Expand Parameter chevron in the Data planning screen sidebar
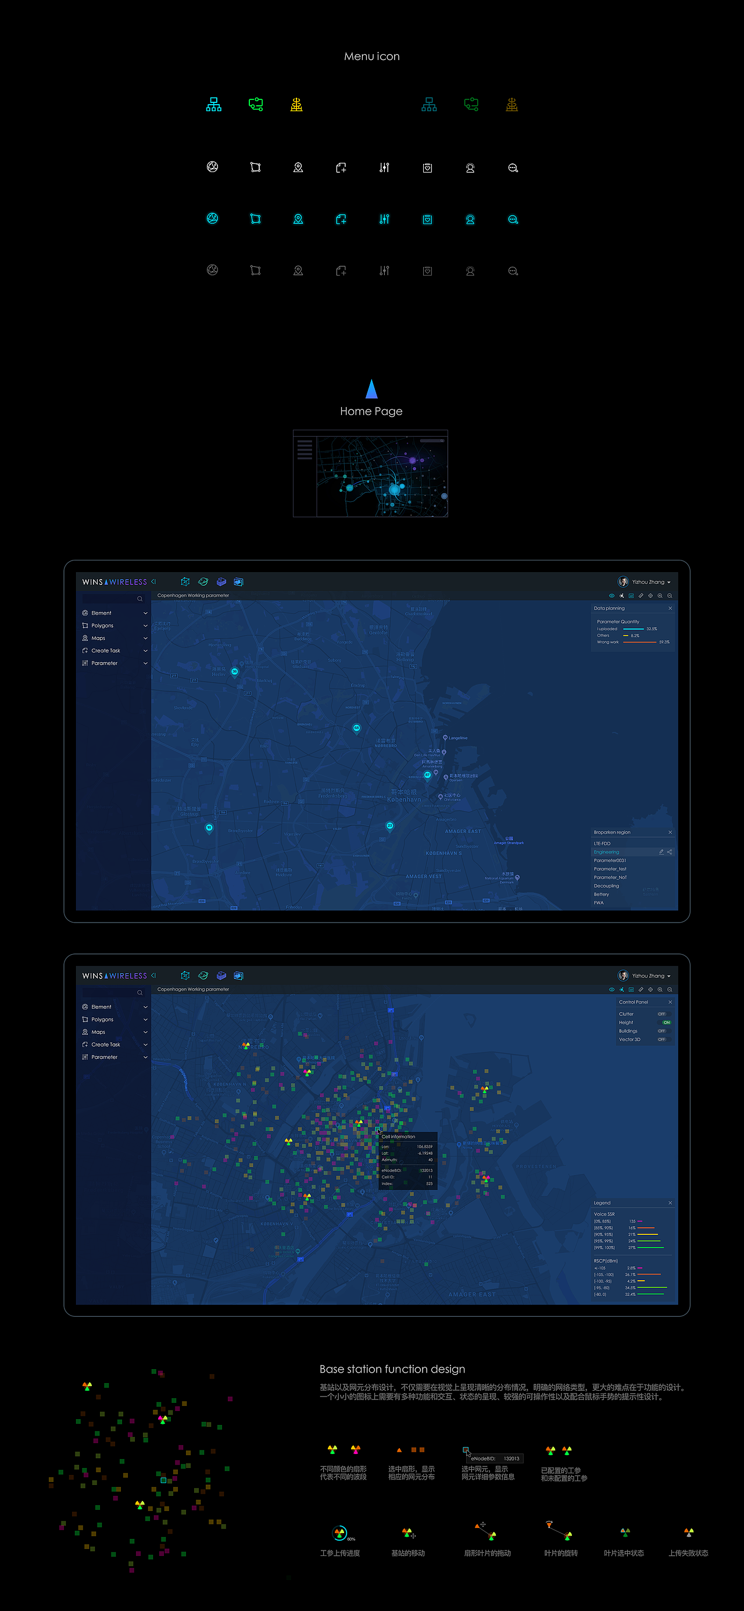This screenshot has height=1611, width=744. pos(145,663)
